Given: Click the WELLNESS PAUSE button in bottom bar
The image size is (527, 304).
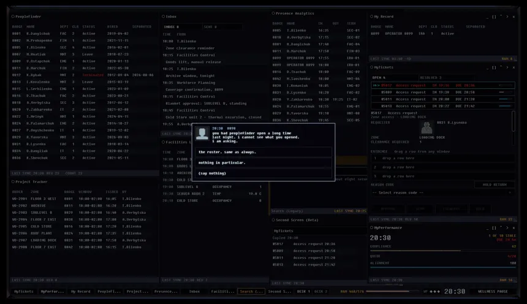Looking at the screenshot, I should (493, 292).
